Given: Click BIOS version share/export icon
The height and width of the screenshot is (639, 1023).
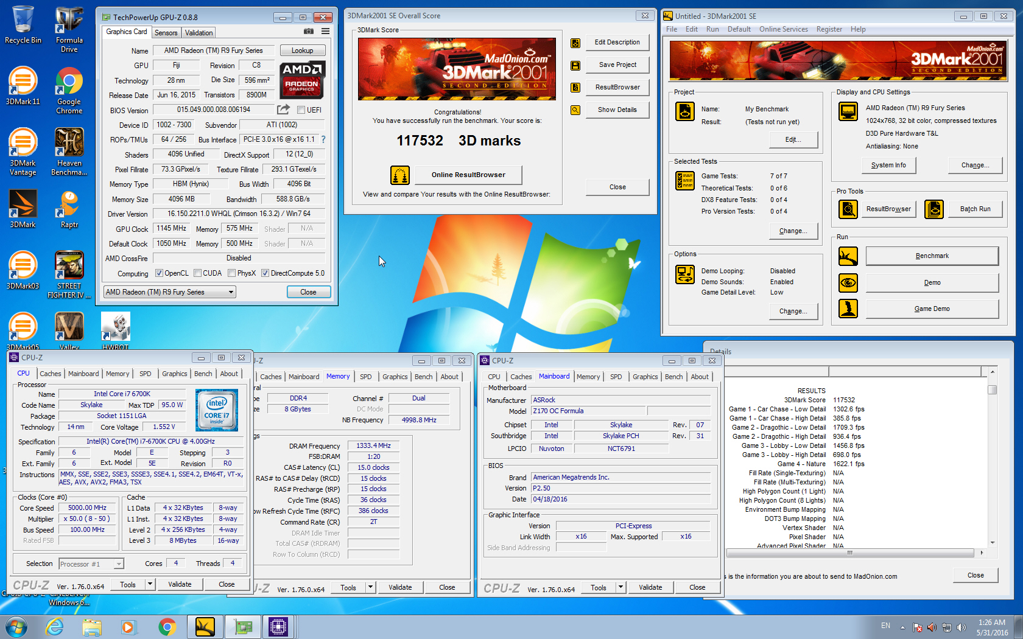Looking at the screenshot, I should [x=283, y=110].
